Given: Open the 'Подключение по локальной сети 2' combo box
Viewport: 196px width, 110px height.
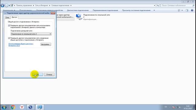Looking at the screenshot, I should [x=31, y=34].
